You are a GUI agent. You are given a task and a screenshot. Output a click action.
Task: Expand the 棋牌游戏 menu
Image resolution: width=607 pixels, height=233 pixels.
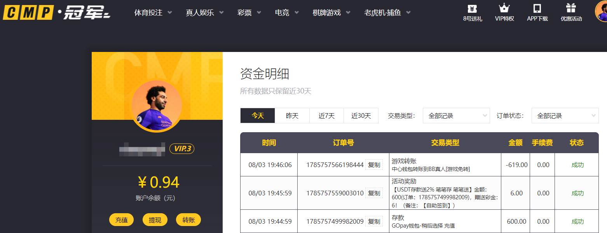tap(331, 12)
